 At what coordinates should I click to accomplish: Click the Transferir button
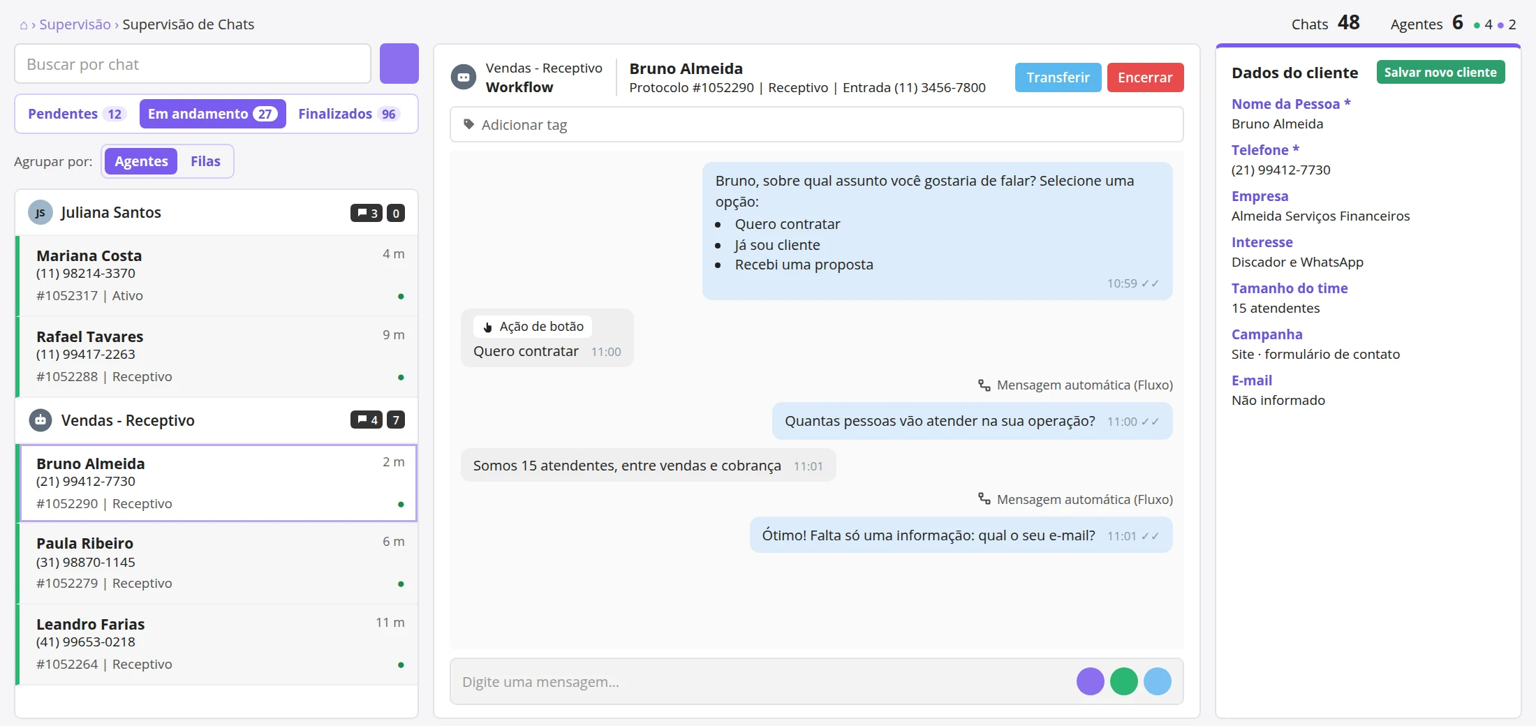pos(1058,77)
